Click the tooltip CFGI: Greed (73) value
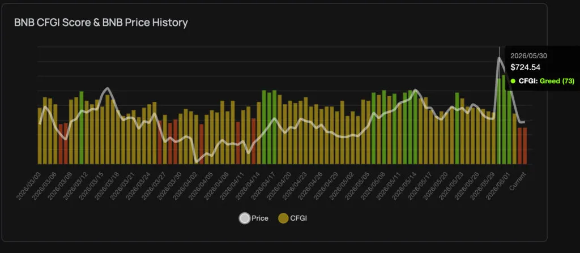 pyautogui.click(x=547, y=81)
